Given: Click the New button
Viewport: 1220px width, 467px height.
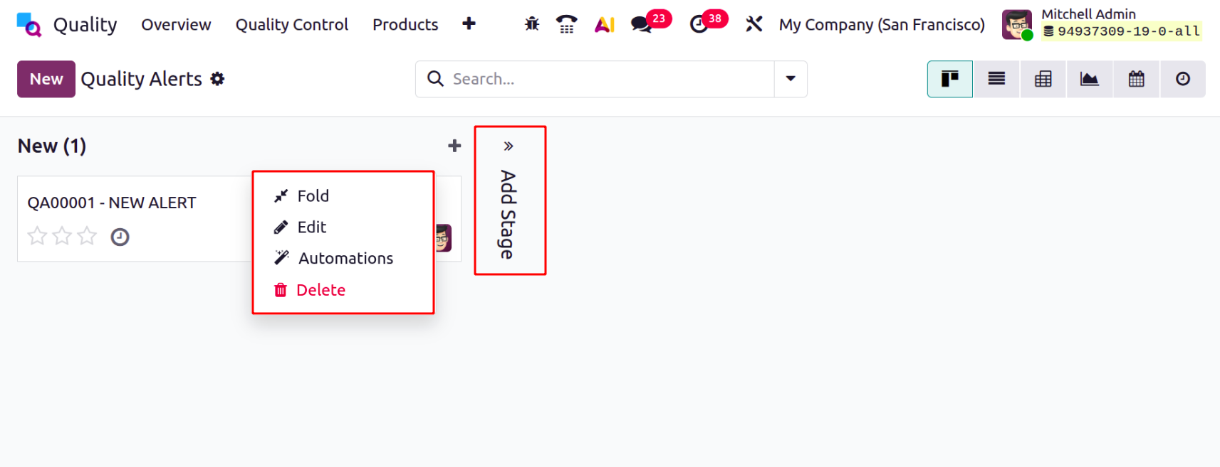Looking at the screenshot, I should (x=46, y=79).
